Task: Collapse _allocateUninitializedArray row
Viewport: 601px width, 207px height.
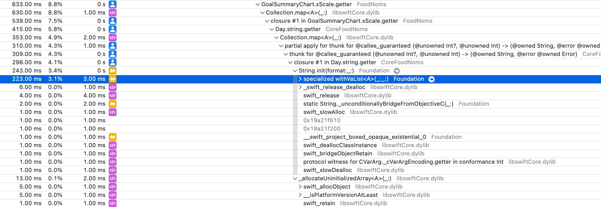Action: coord(295,179)
